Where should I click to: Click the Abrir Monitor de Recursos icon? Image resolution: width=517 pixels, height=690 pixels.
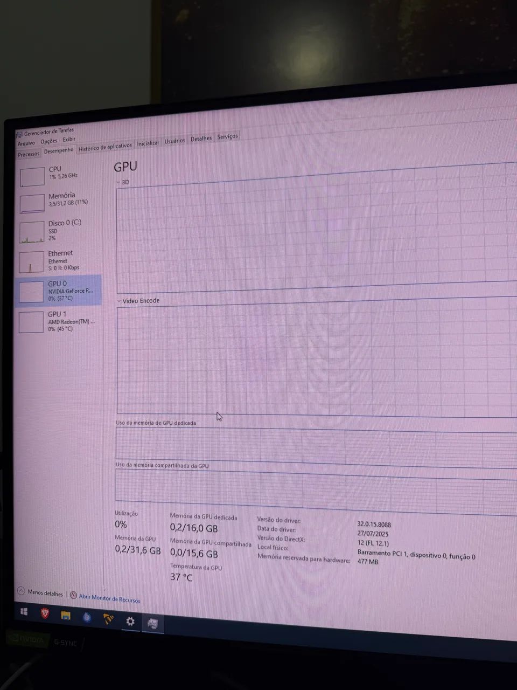coord(73,596)
